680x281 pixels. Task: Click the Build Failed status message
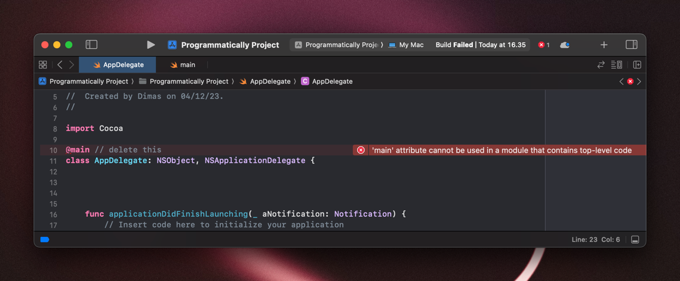(480, 45)
